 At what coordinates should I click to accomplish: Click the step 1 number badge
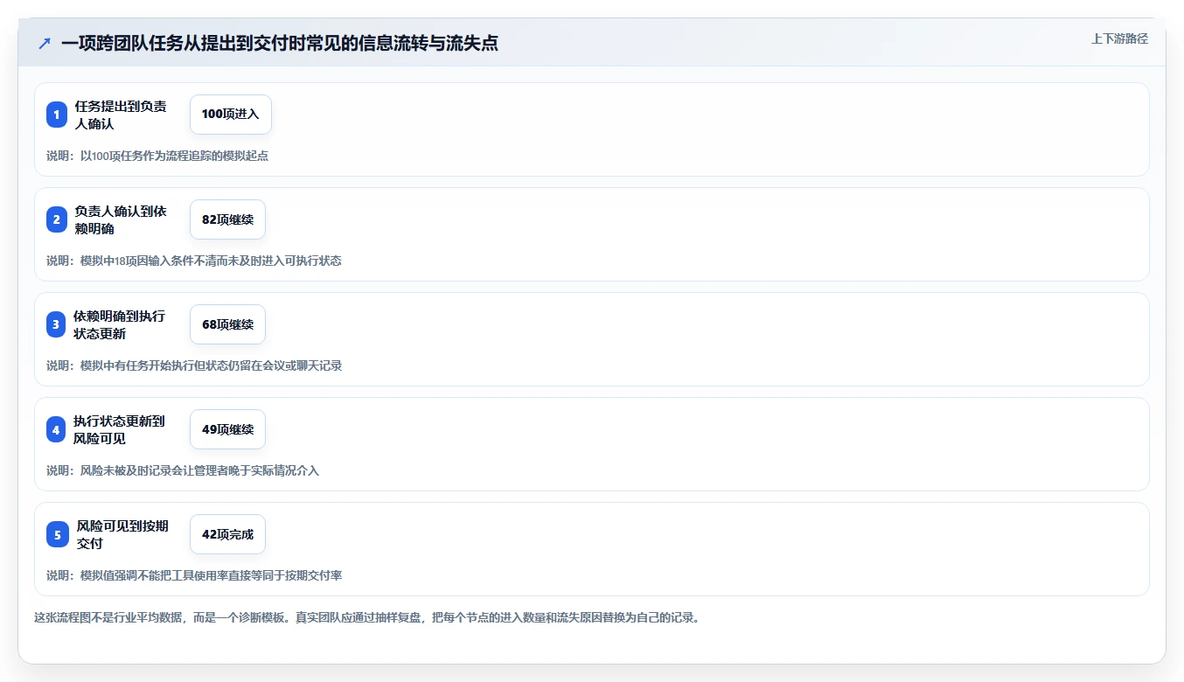tap(57, 115)
